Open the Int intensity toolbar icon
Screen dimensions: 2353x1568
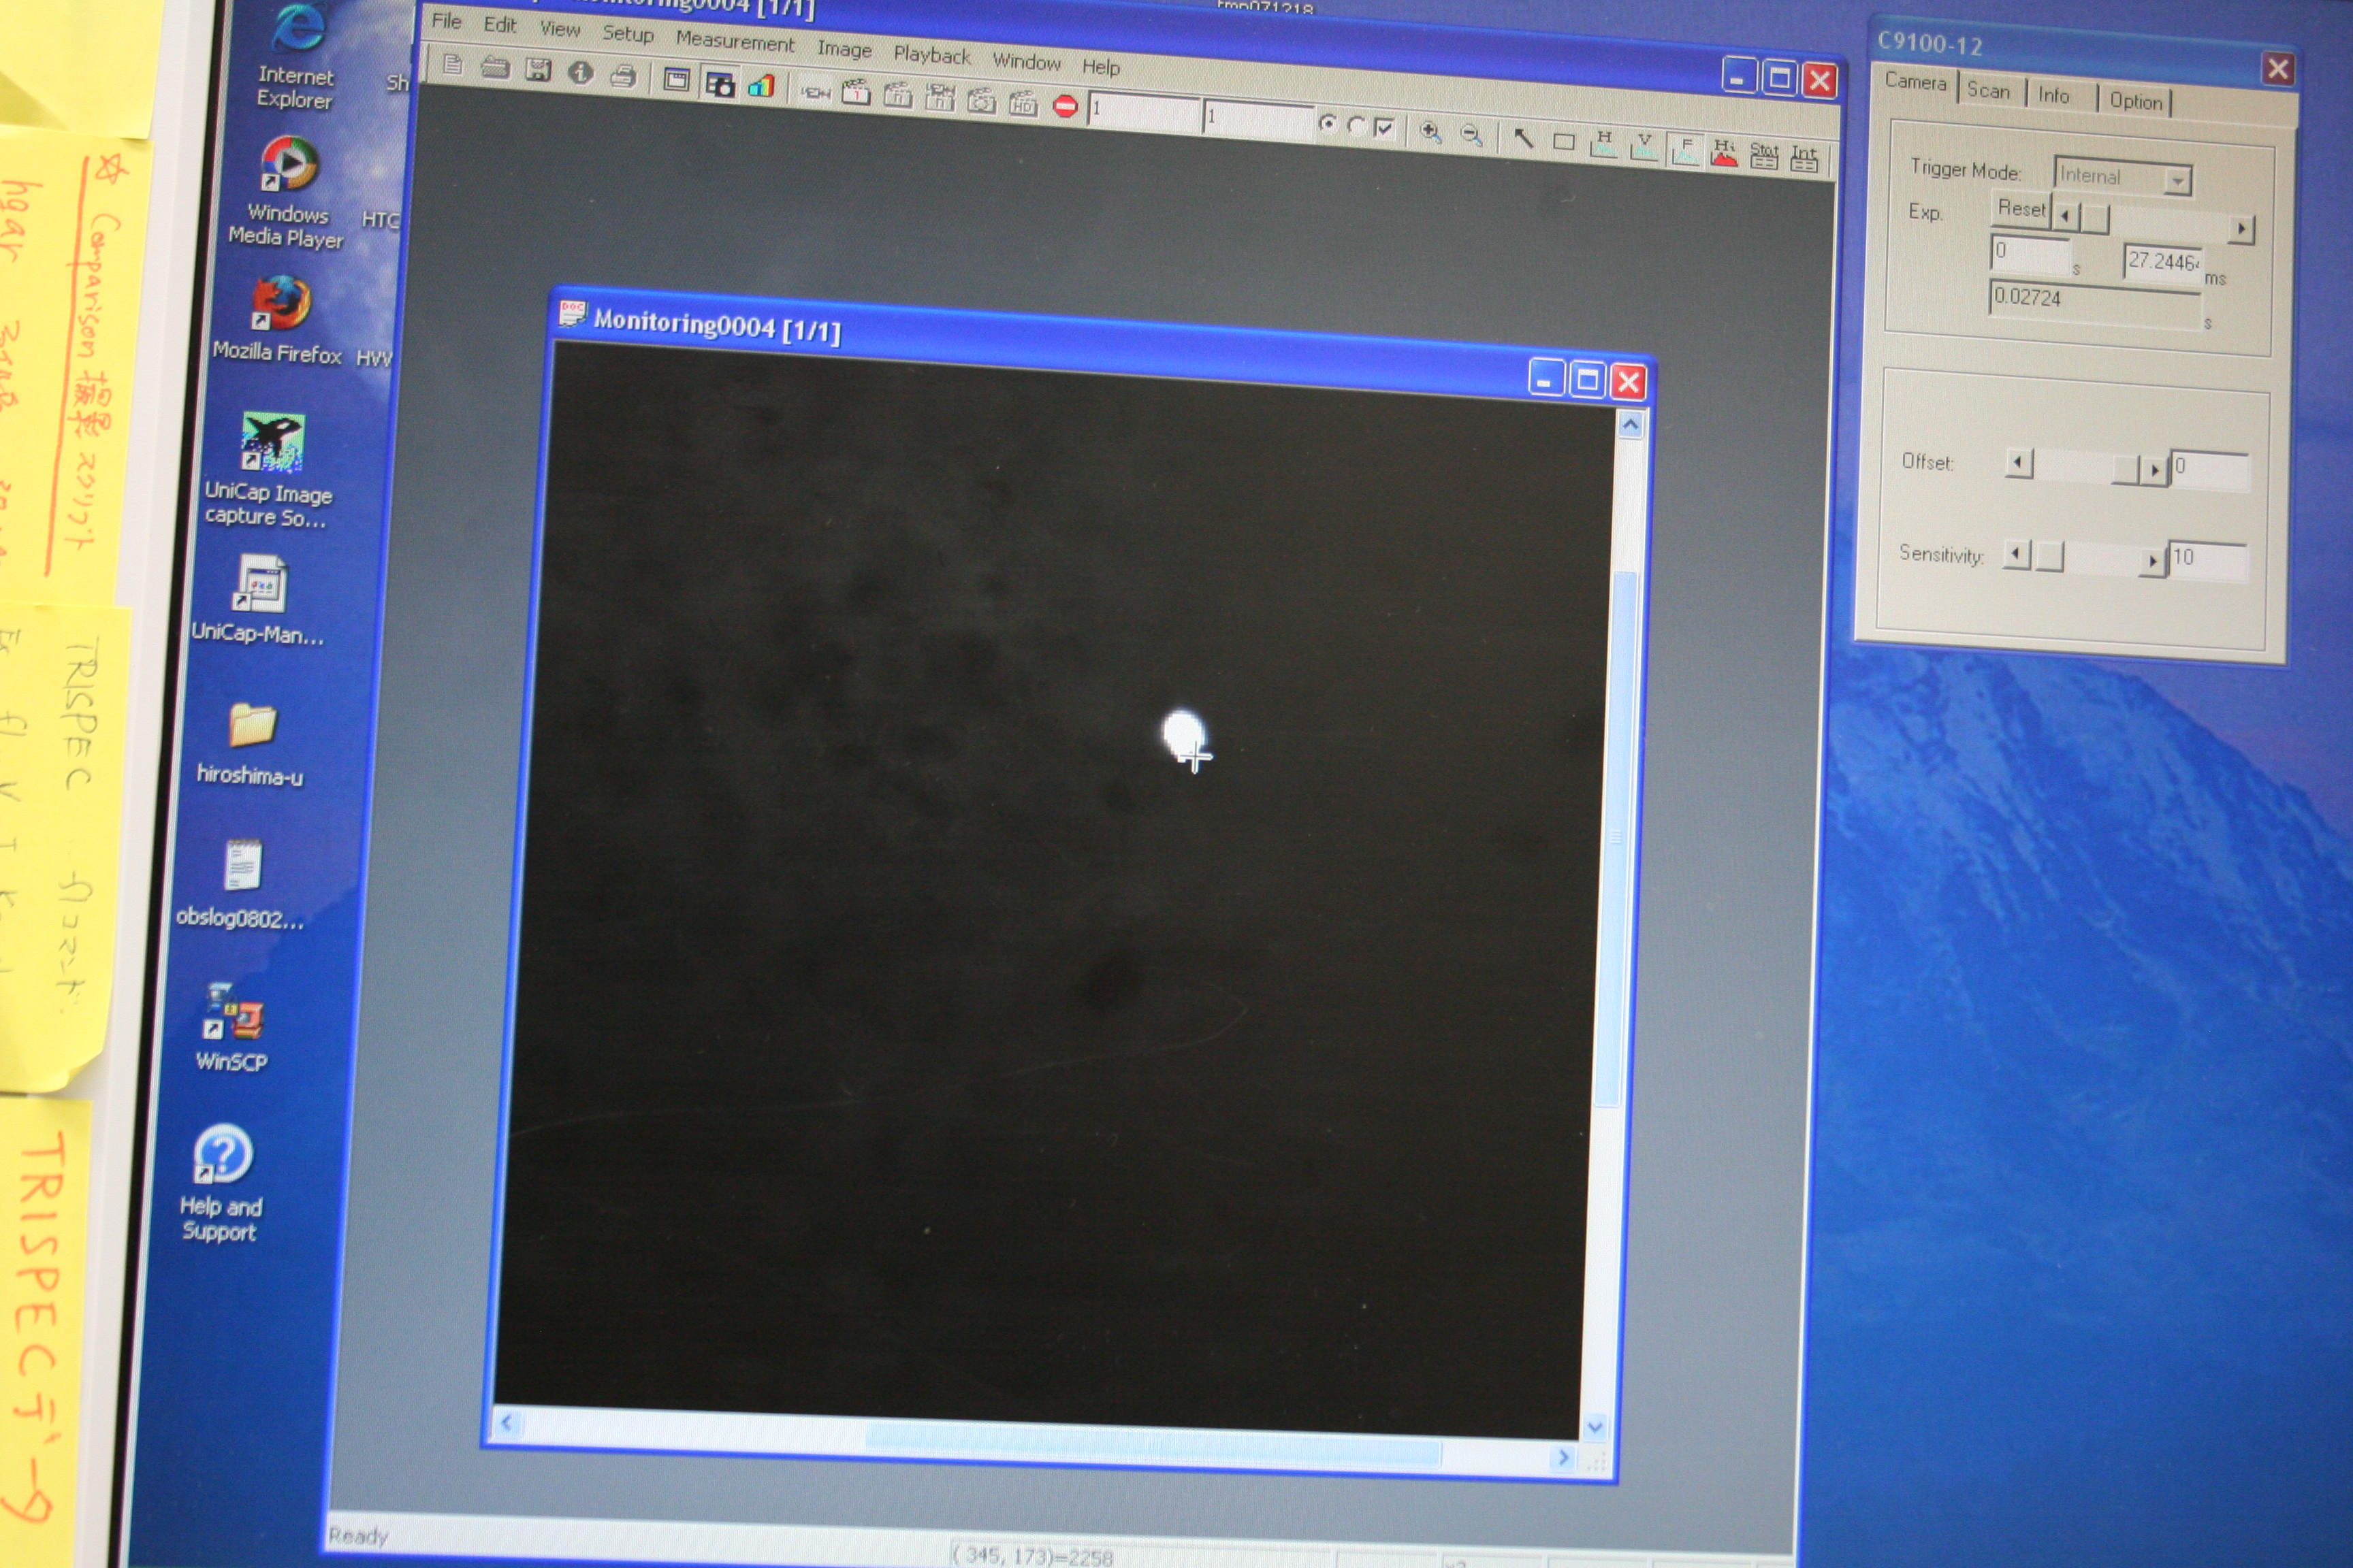(1804, 158)
